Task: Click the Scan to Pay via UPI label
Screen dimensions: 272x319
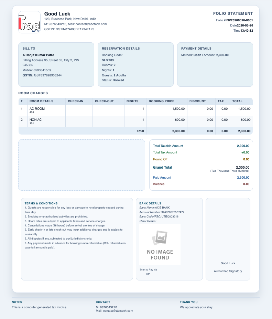Action: coord(148,272)
